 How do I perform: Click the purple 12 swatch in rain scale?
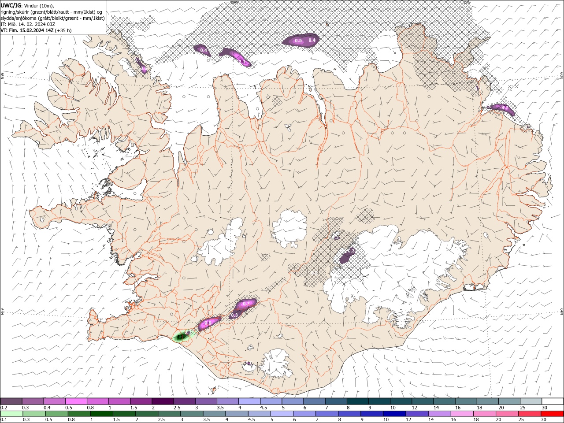(417, 414)
